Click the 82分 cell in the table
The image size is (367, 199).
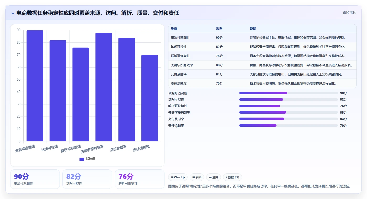click(x=219, y=47)
